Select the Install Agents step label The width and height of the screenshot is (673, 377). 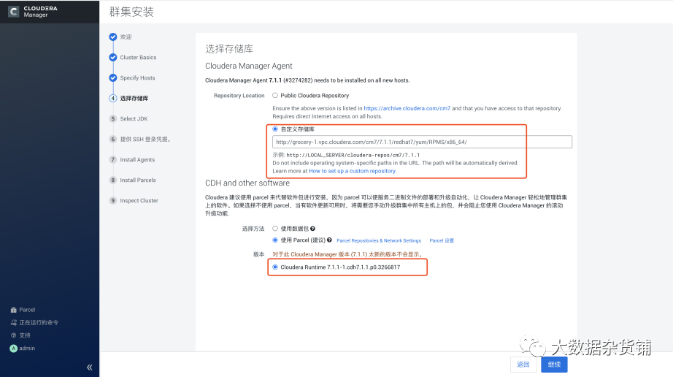[137, 160]
